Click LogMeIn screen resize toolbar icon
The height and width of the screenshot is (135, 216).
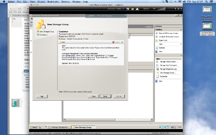(128, 9)
